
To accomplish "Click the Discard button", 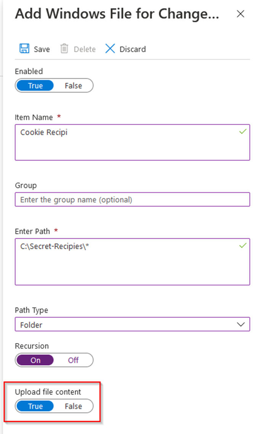I will (133, 49).
